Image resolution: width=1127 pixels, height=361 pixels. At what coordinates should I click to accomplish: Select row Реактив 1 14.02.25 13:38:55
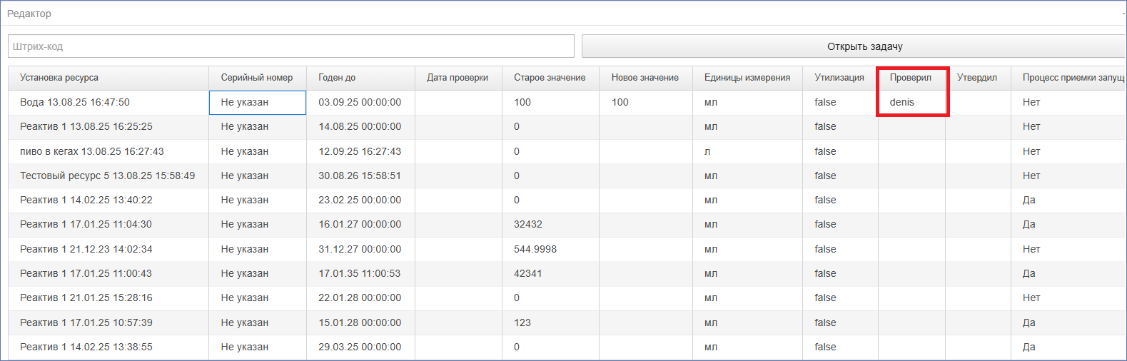pos(567,347)
